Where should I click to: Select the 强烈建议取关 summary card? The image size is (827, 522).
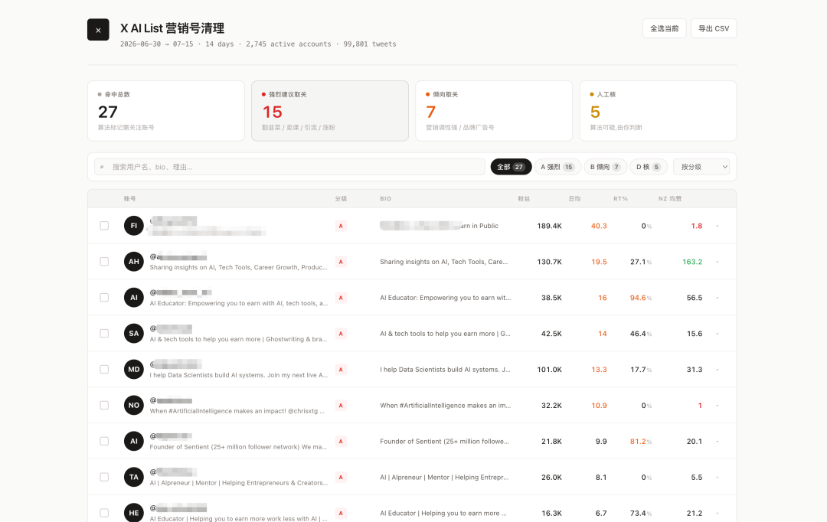click(330, 111)
